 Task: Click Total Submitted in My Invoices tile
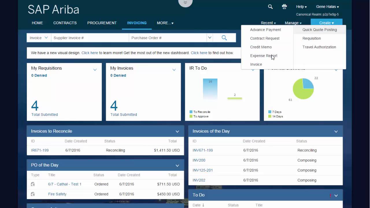click(x=124, y=115)
